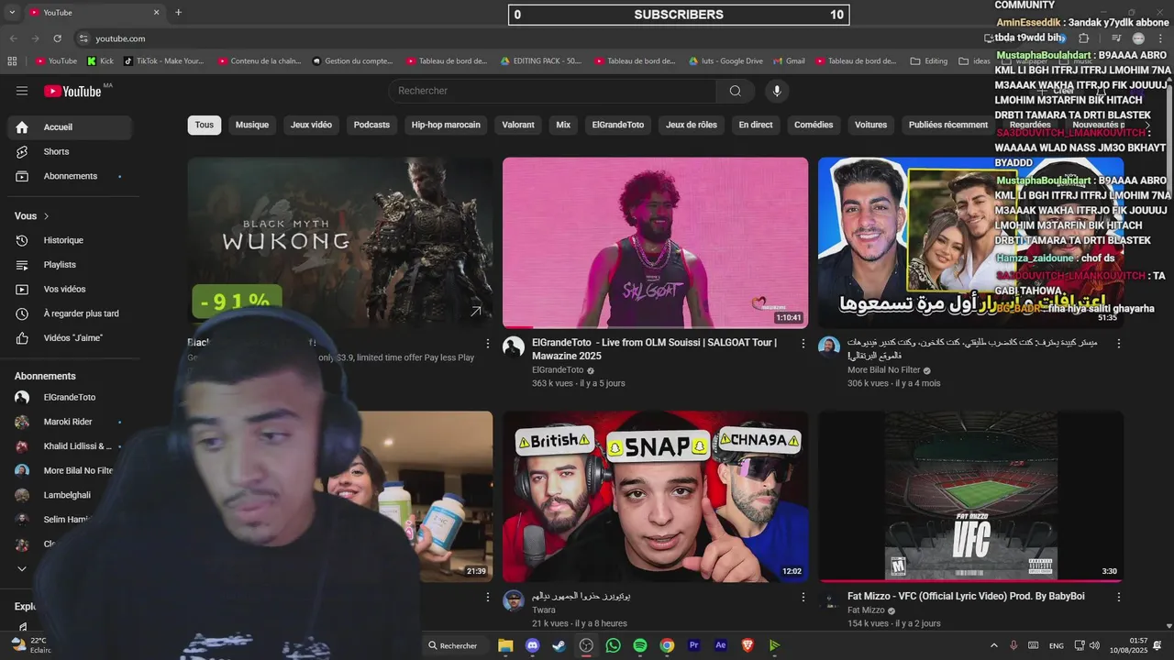Image resolution: width=1174 pixels, height=660 pixels.
Task: Open Steam from the taskbar
Action: pyautogui.click(x=559, y=645)
